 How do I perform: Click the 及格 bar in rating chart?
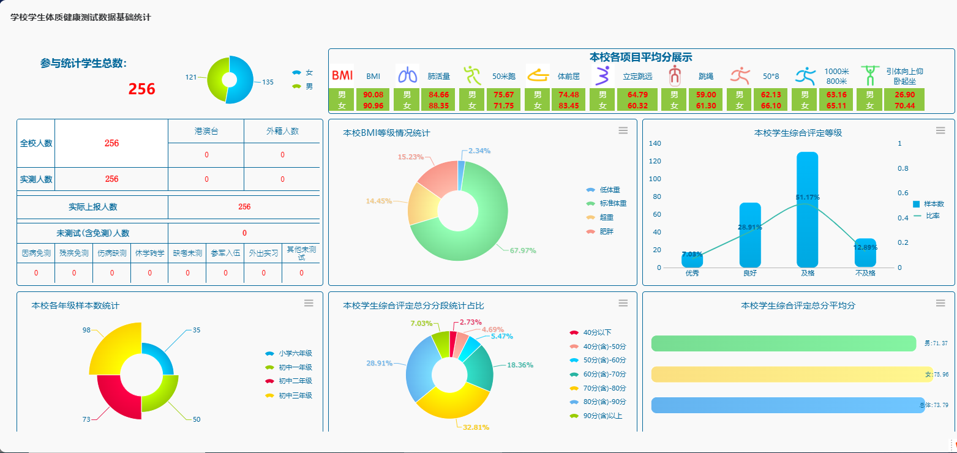pos(807,209)
